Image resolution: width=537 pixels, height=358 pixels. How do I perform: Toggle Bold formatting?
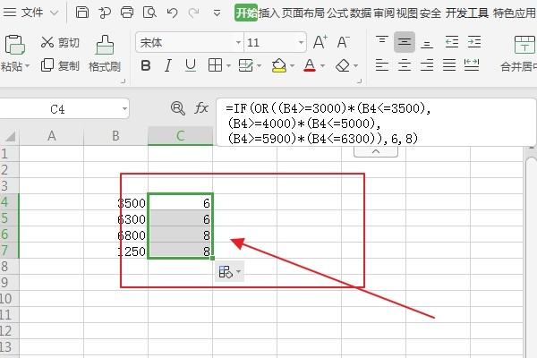coord(146,65)
